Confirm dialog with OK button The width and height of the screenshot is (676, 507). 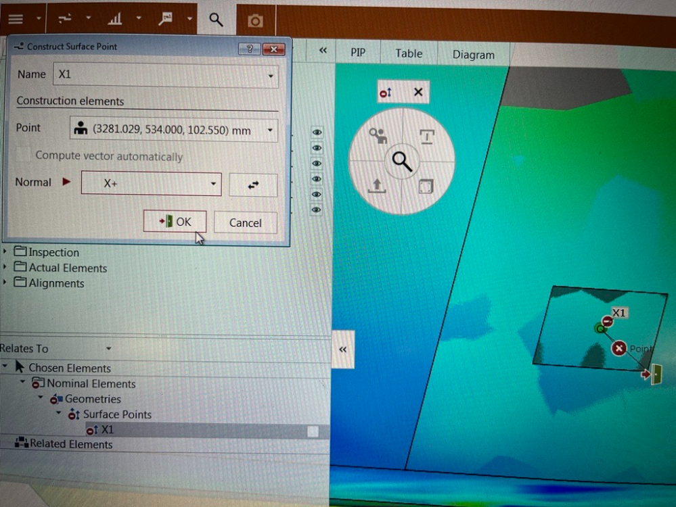pos(175,222)
